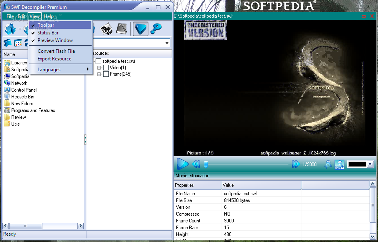Step forward with fast-forward arrows
Image resolution: width=378 pixels, height=242 pixels.
coord(296,164)
